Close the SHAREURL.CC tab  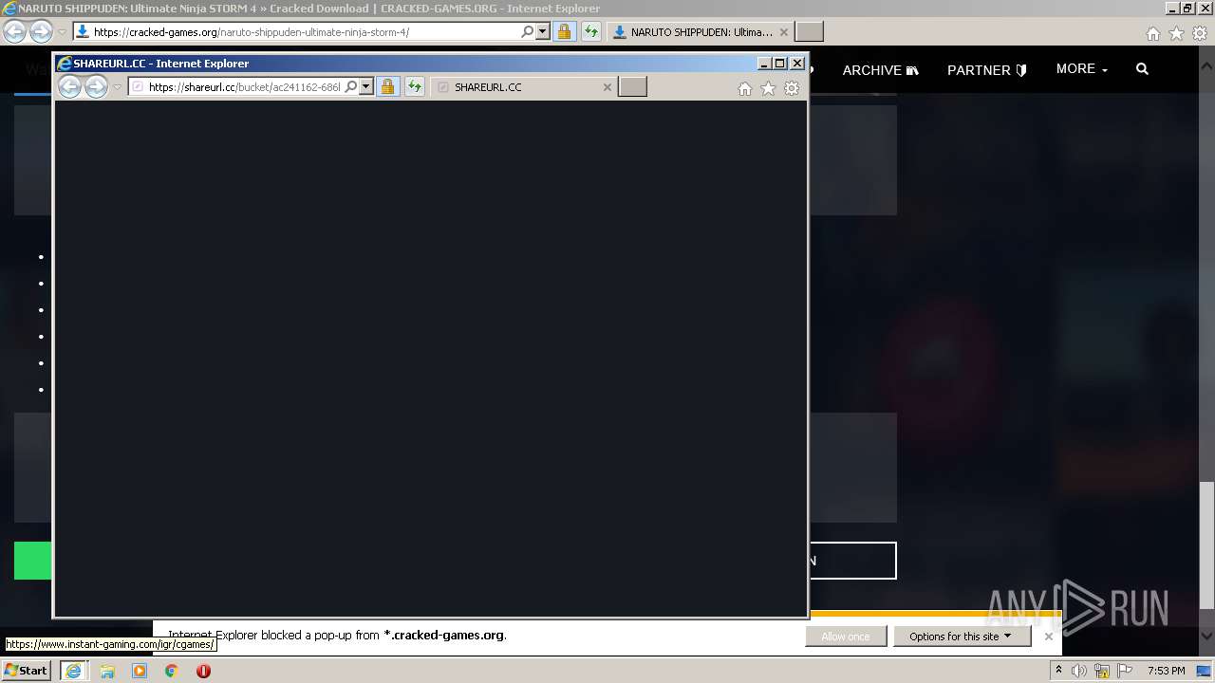click(607, 86)
